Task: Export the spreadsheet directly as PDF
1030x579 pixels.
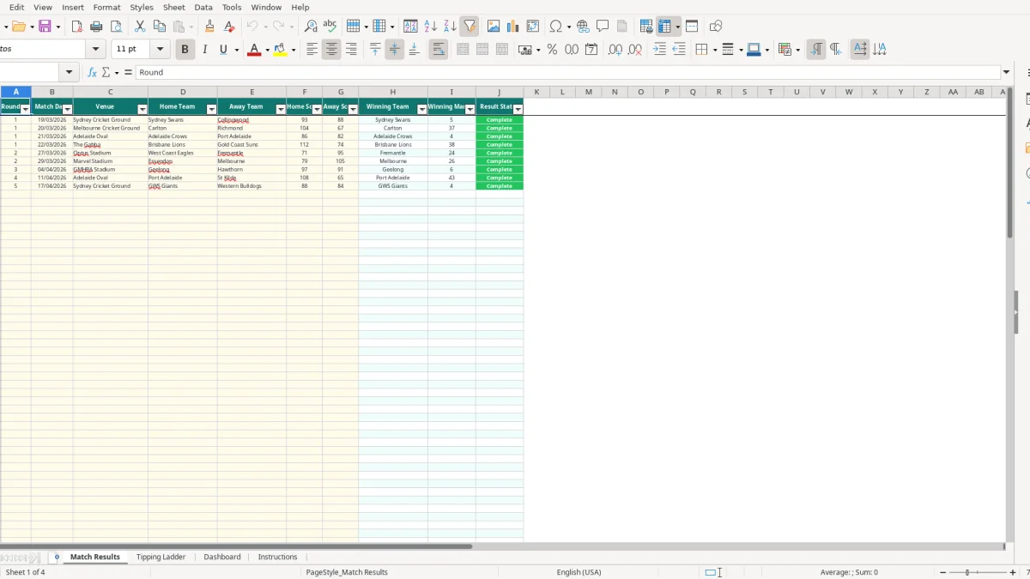Action: pyautogui.click(x=76, y=27)
